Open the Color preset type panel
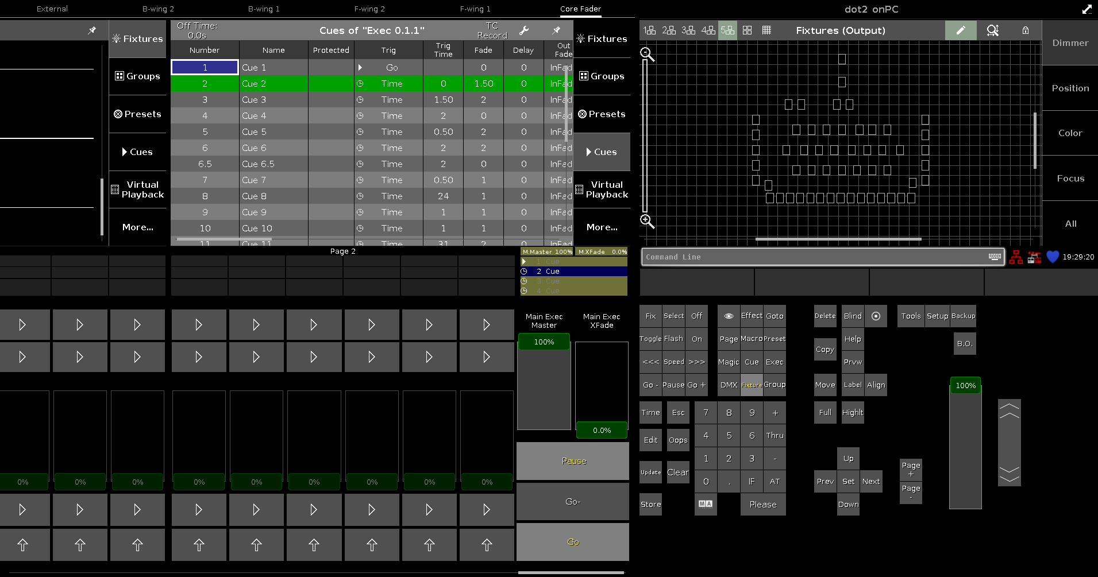This screenshot has height=577, width=1098. pyautogui.click(x=1070, y=133)
